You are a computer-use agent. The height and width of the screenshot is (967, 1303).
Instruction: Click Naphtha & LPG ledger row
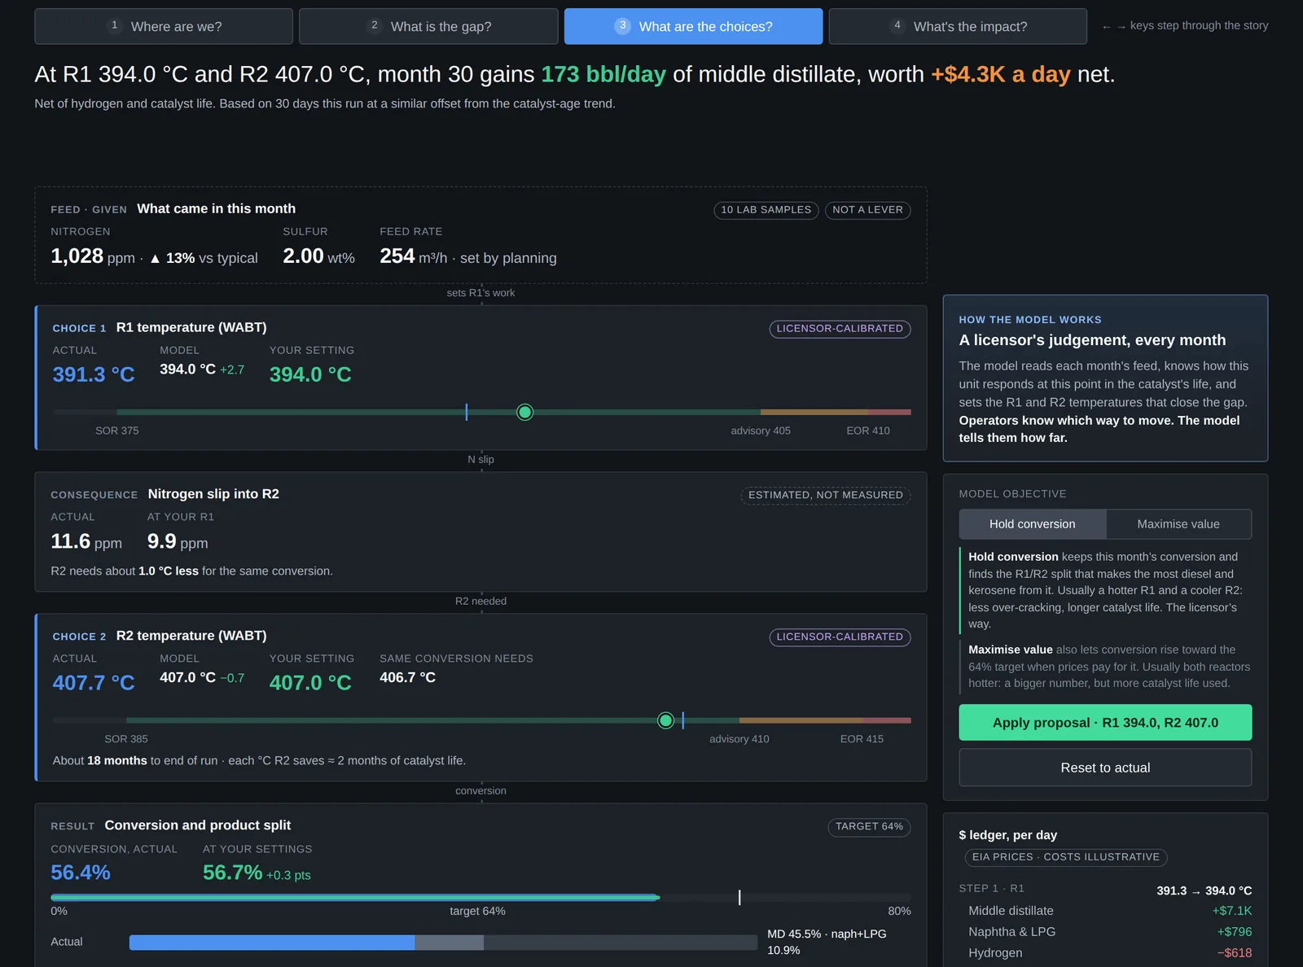1105,932
